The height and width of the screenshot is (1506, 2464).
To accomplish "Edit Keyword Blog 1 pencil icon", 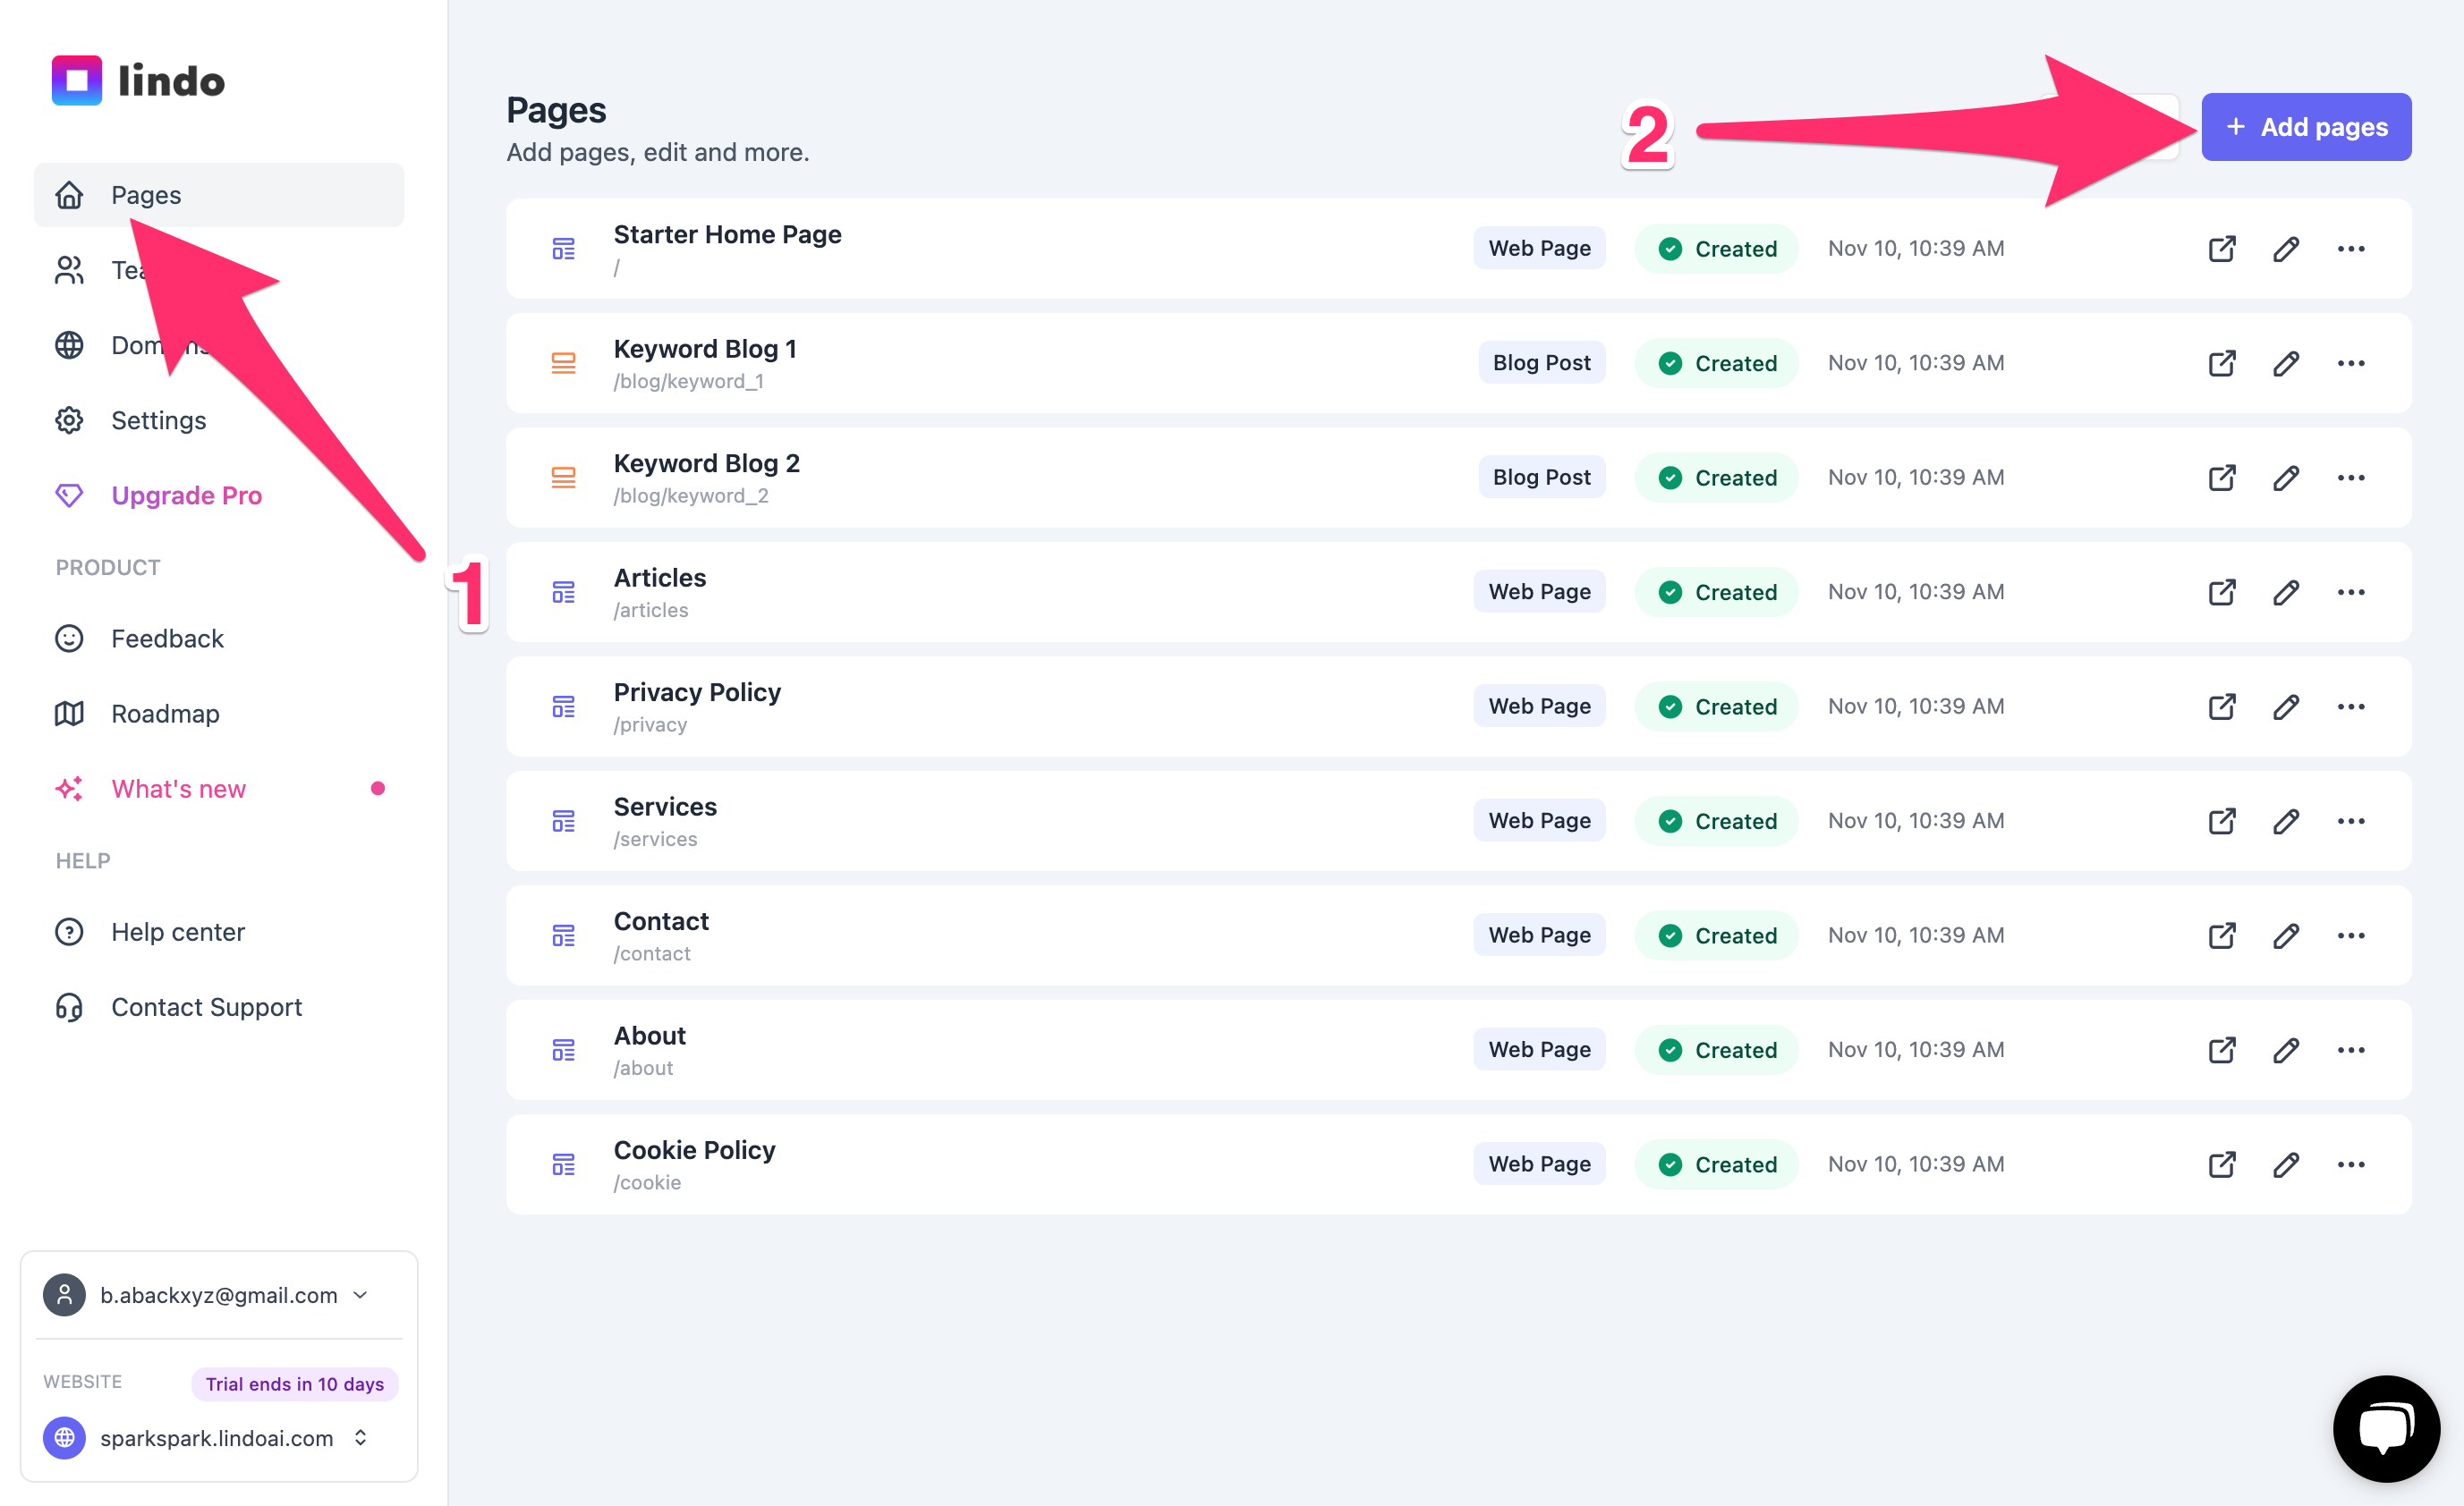I will [2286, 363].
